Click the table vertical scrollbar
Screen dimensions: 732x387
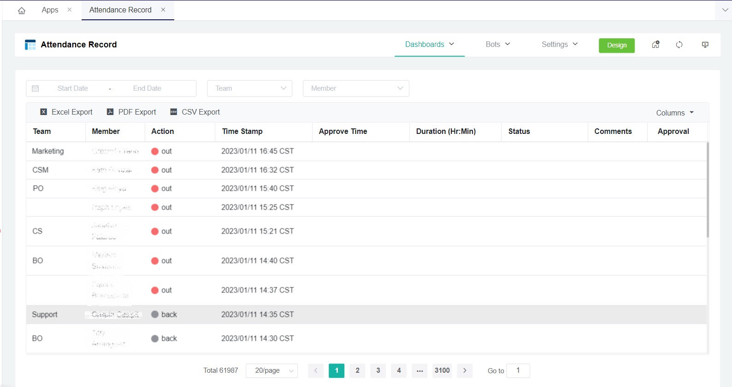point(708,190)
